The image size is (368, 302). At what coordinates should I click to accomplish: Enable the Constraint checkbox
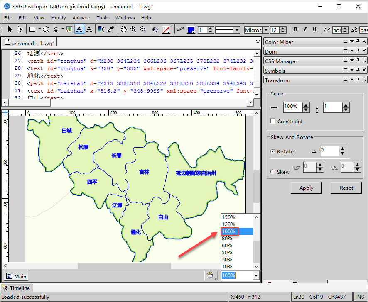point(273,121)
